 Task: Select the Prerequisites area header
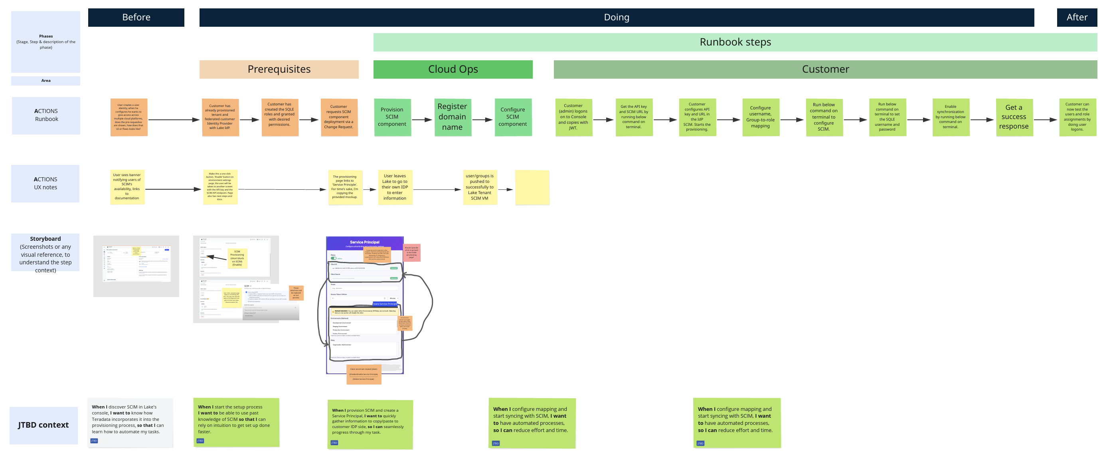[x=279, y=69]
